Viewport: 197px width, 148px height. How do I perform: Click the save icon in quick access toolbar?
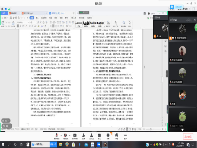[x=11, y=18]
